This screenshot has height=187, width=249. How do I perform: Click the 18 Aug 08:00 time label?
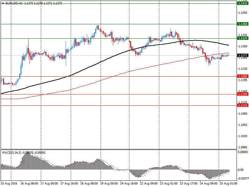[x=89, y=184]
